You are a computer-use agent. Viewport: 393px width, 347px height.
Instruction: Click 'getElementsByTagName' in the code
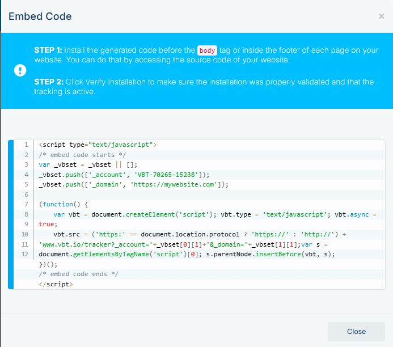click(111, 255)
